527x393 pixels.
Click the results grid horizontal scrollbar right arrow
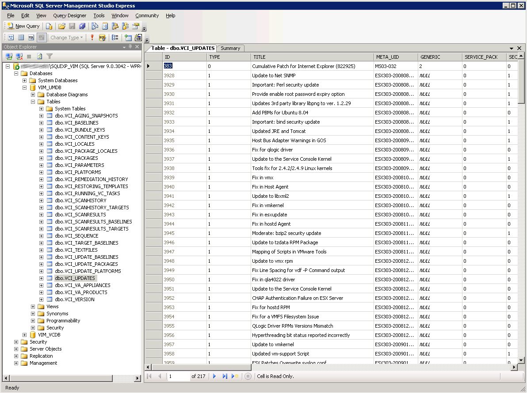click(x=514, y=367)
